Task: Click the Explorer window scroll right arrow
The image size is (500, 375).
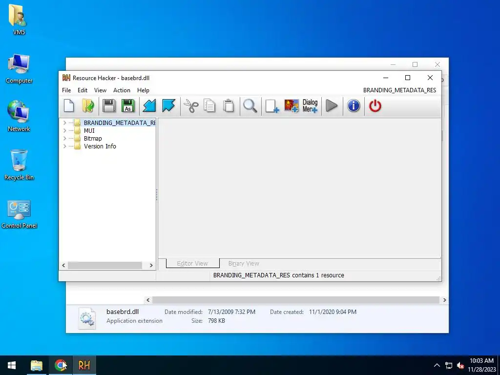Action: (x=444, y=300)
